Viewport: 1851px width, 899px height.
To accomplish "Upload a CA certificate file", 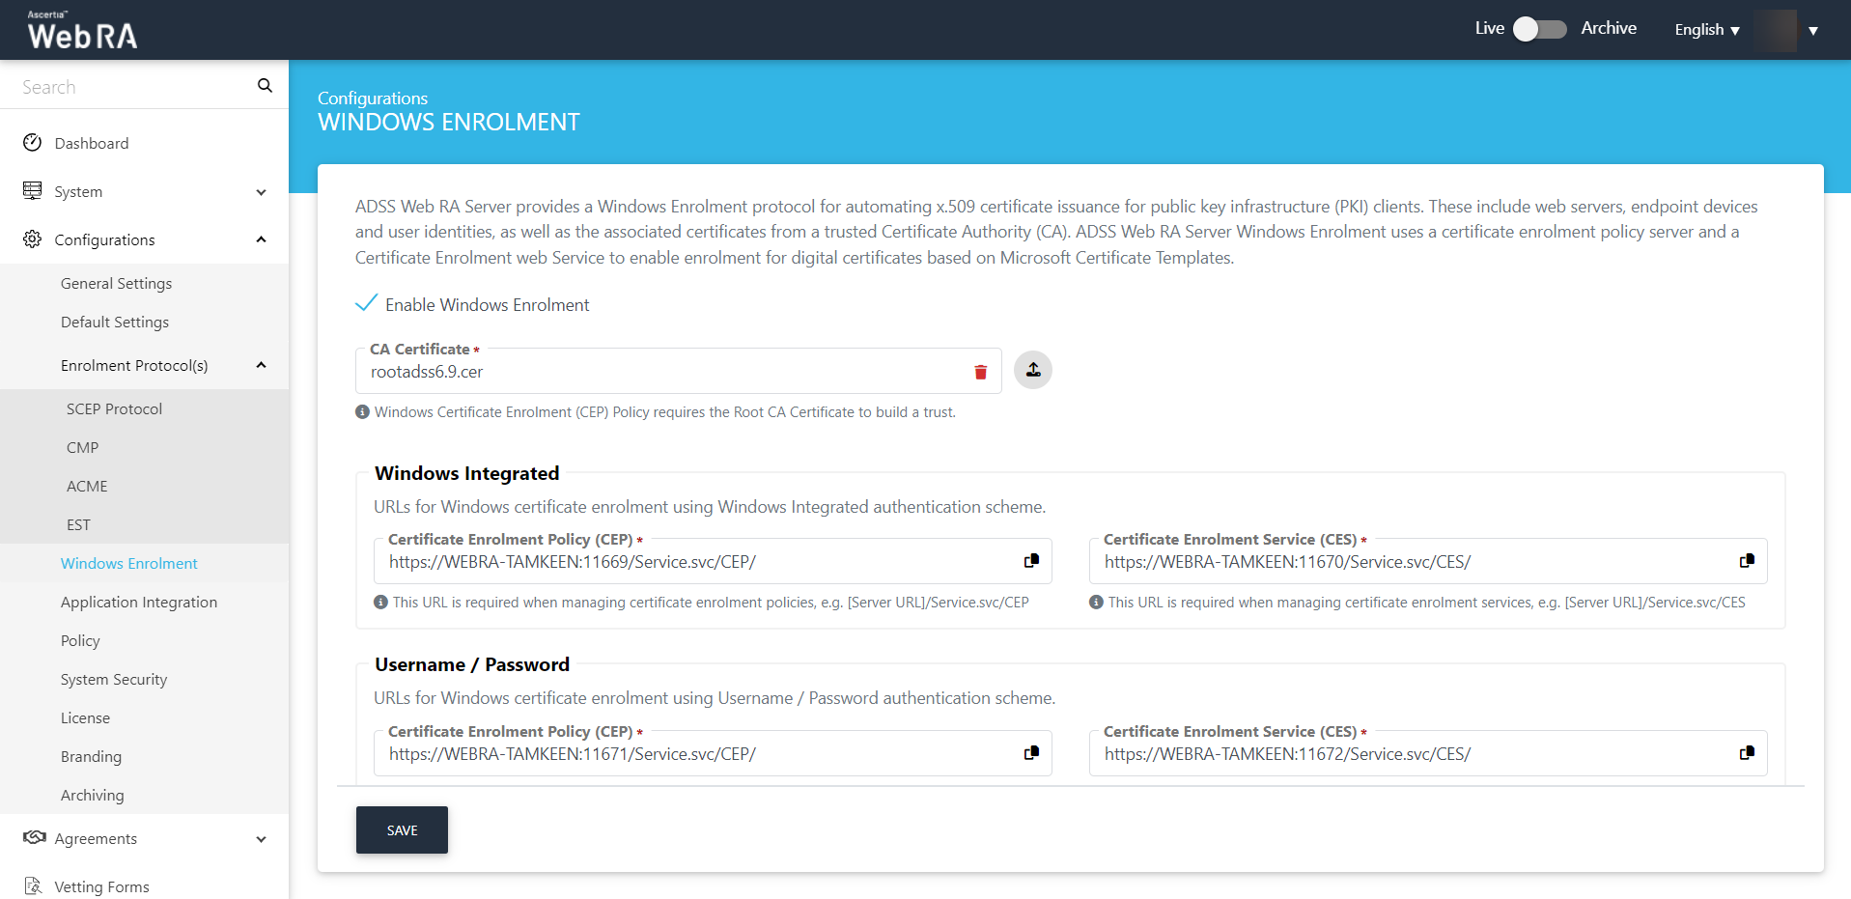I will tap(1033, 370).
